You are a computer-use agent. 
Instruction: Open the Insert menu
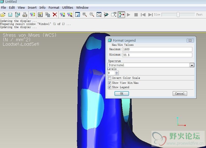pos(32,7)
